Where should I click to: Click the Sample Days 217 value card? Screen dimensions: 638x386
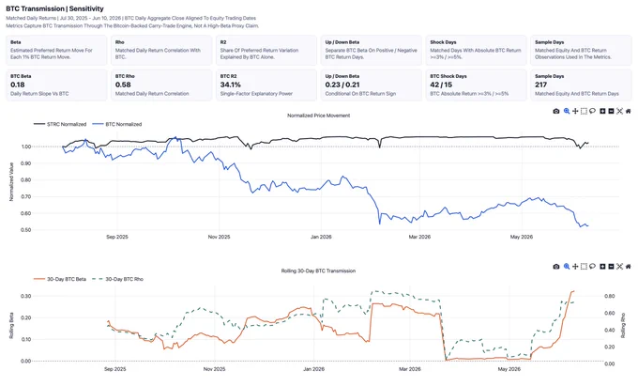tap(581, 85)
